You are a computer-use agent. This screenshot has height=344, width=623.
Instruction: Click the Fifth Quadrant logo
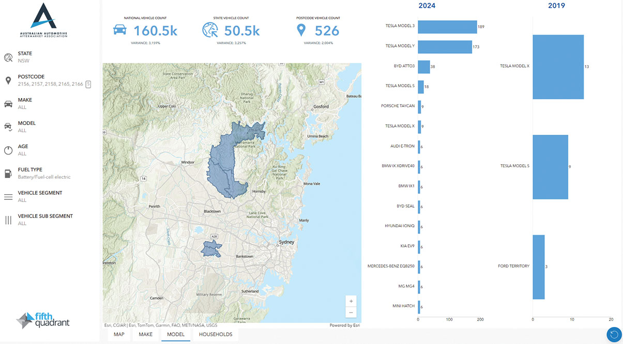[x=42, y=320]
